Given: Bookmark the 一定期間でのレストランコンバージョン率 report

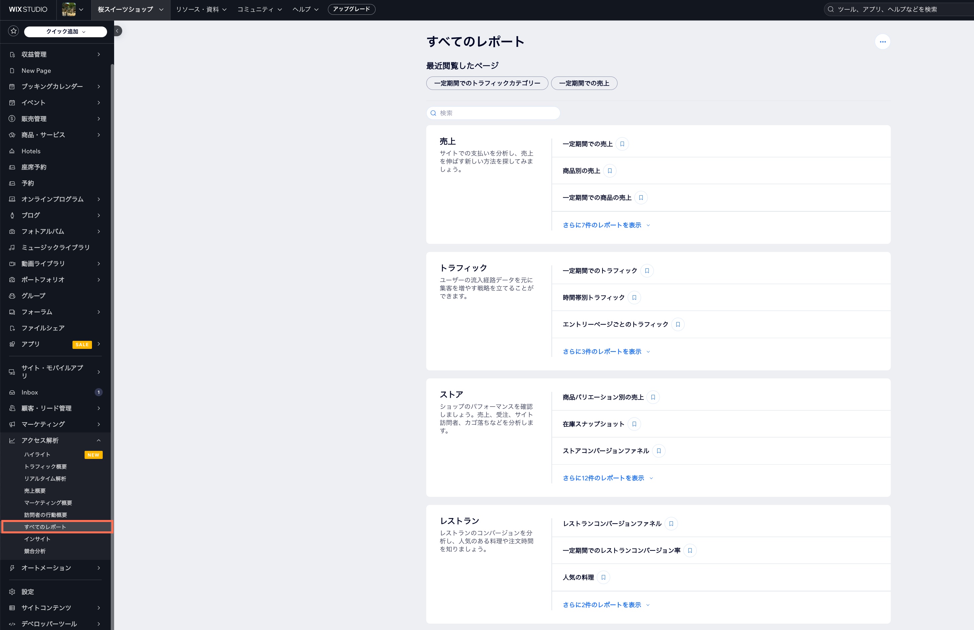Looking at the screenshot, I should click(x=690, y=550).
